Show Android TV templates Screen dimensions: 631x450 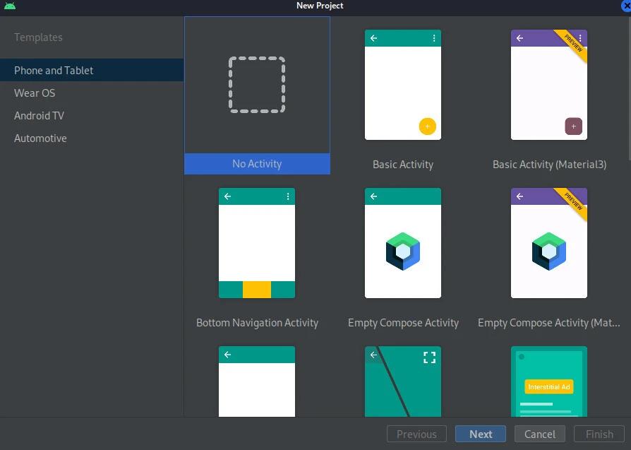click(x=39, y=116)
